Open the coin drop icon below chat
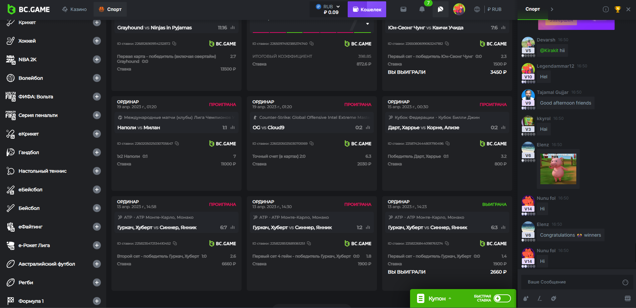 [554, 298]
